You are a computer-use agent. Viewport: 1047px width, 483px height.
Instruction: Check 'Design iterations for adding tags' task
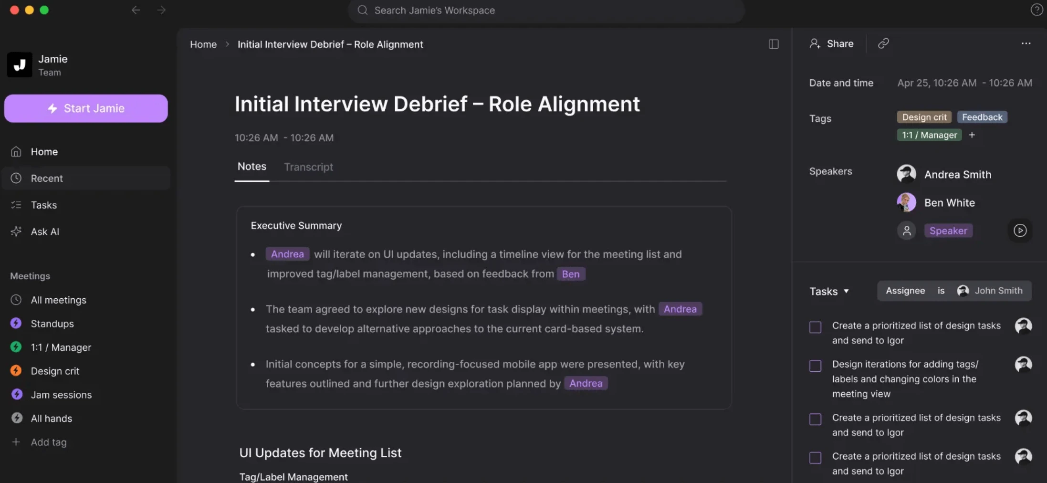point(815,366)
